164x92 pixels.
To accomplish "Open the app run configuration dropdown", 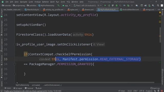I will [x=66, y=5].
